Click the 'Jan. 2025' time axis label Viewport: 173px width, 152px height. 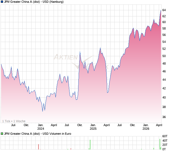tap(93, 127)
